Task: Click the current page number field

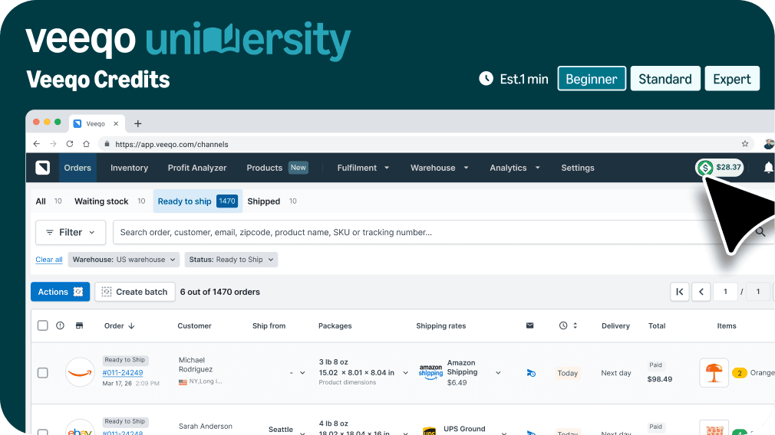Action: coord(725,292)
